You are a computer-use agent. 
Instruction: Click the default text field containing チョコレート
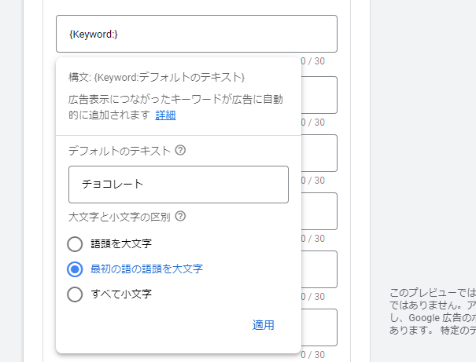coord(179,185)
